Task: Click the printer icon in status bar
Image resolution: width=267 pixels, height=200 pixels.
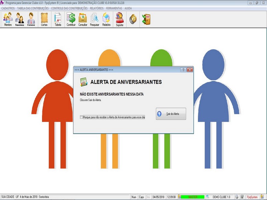Action: [237, 197]
